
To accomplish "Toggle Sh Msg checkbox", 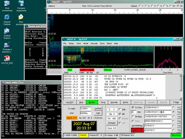I will 133,116.
